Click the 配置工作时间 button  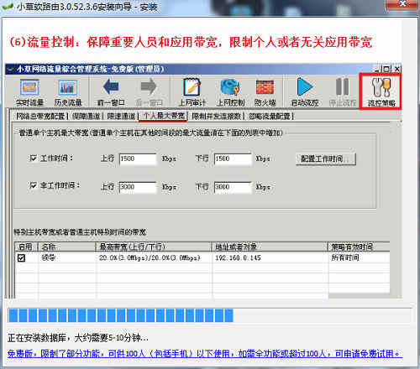(x=326, y=159)
